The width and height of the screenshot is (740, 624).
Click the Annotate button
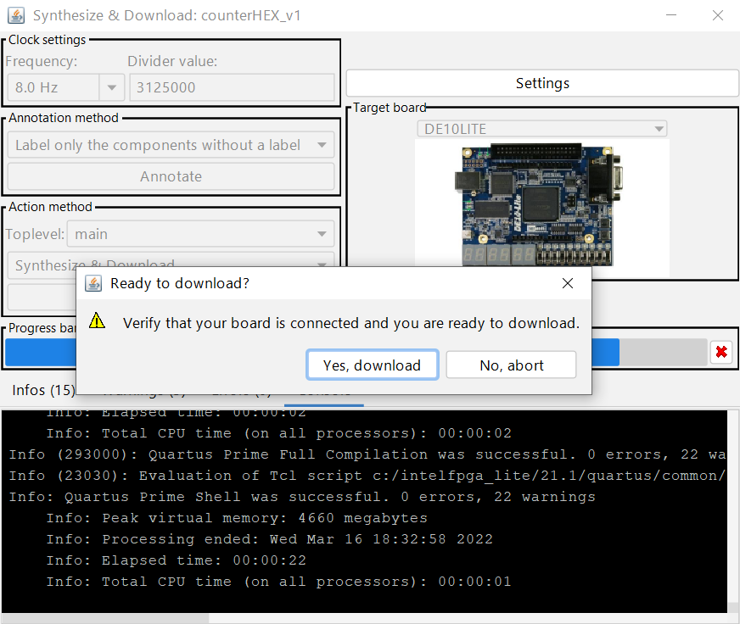point(171,176)
